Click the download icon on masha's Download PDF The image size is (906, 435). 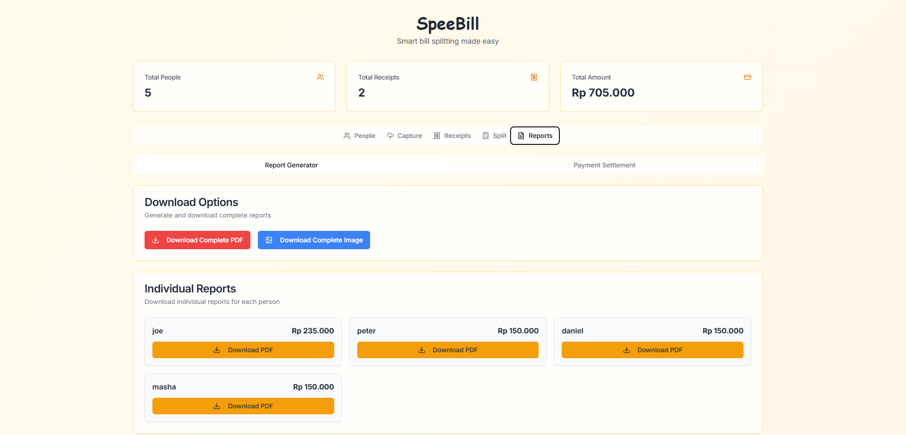click(217, 406)
